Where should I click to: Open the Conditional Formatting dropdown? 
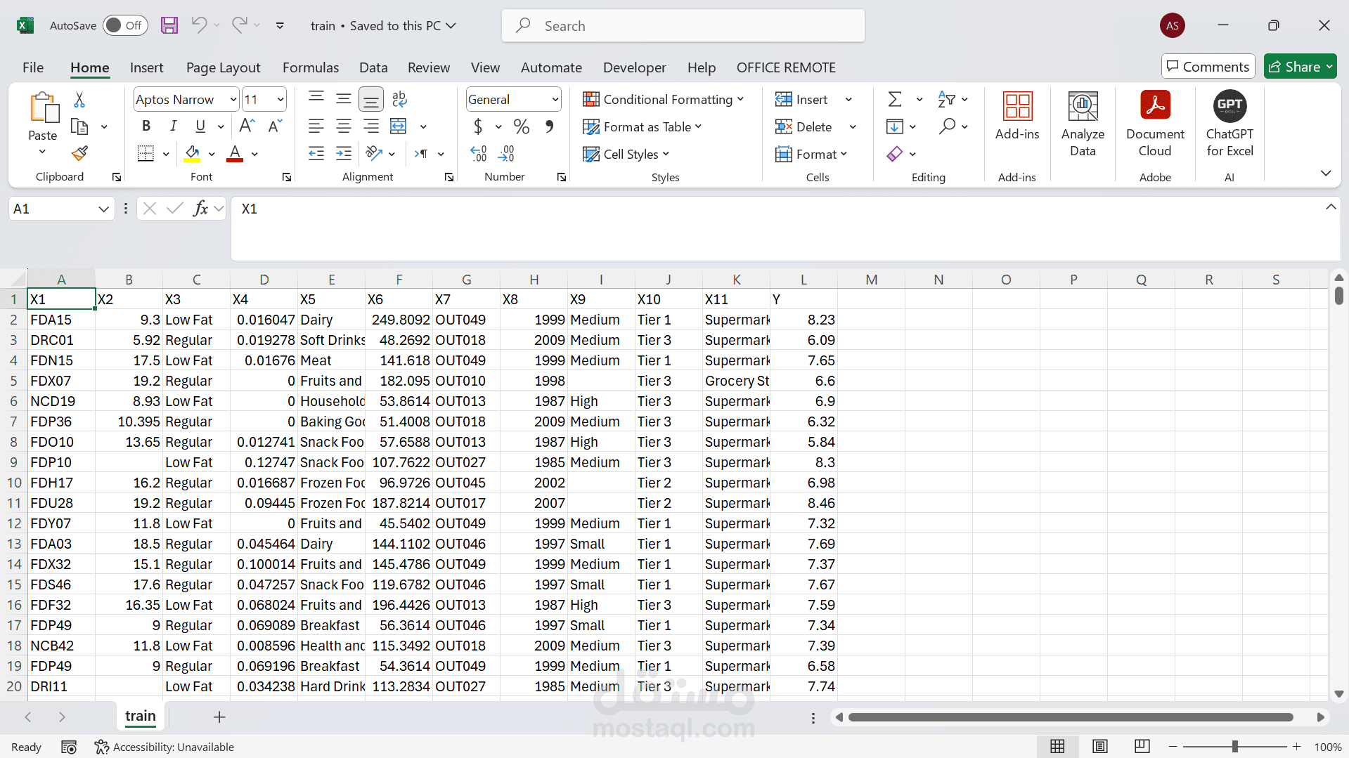tap(663, 100)
